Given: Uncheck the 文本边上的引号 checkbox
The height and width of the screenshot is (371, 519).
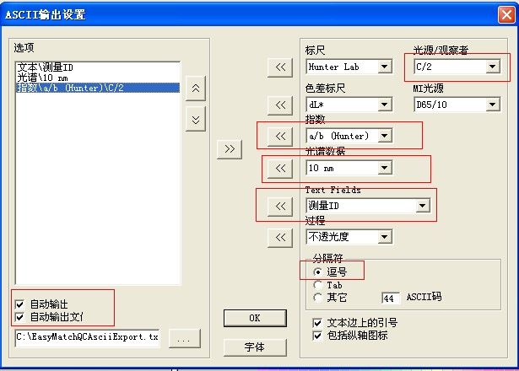Looking at the screenshot, I should pyautogui.click(x=316, y=322).
